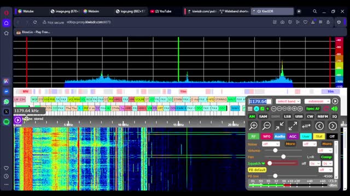
Task: Open the Noise off dropdown
Action: [271, 144]
